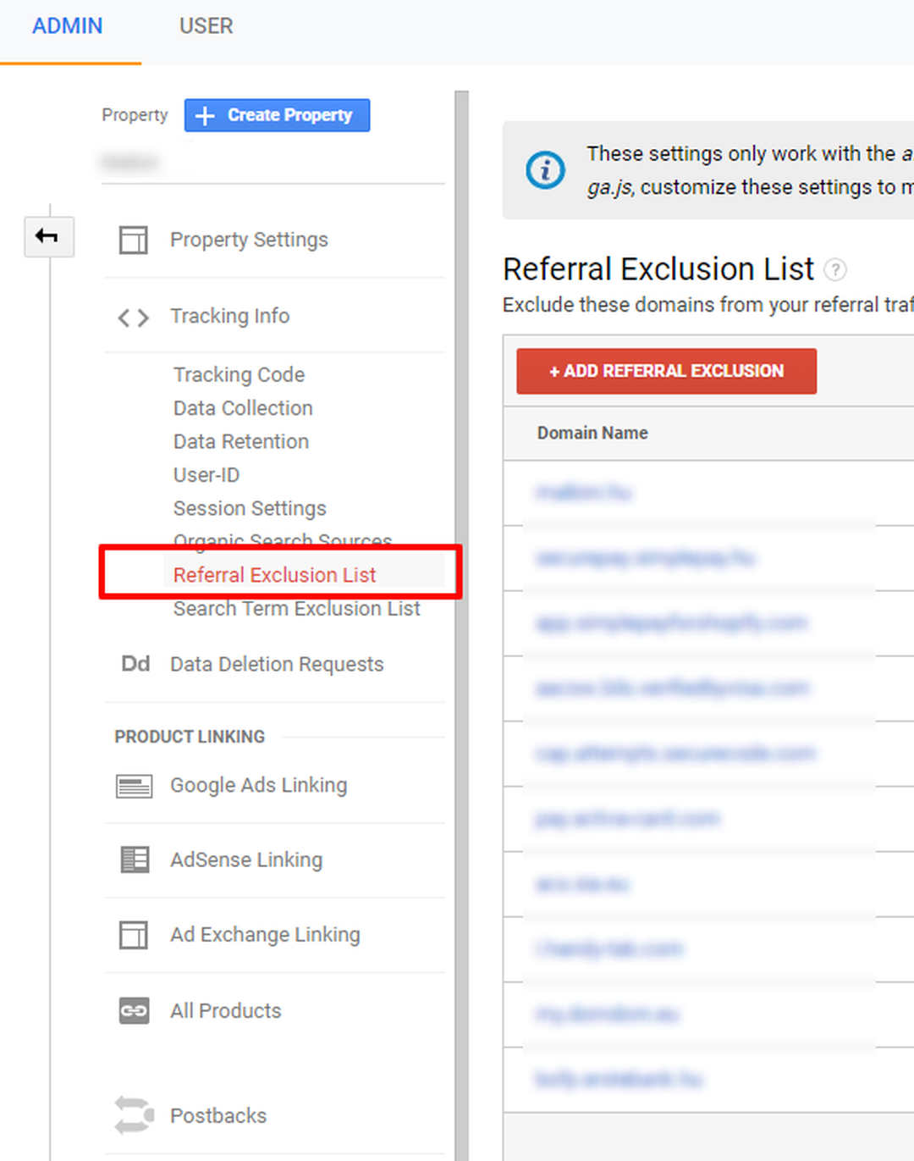Open Data Collection settings
This screenshot has height=1161, width=914.
click(x=243, y=408)
